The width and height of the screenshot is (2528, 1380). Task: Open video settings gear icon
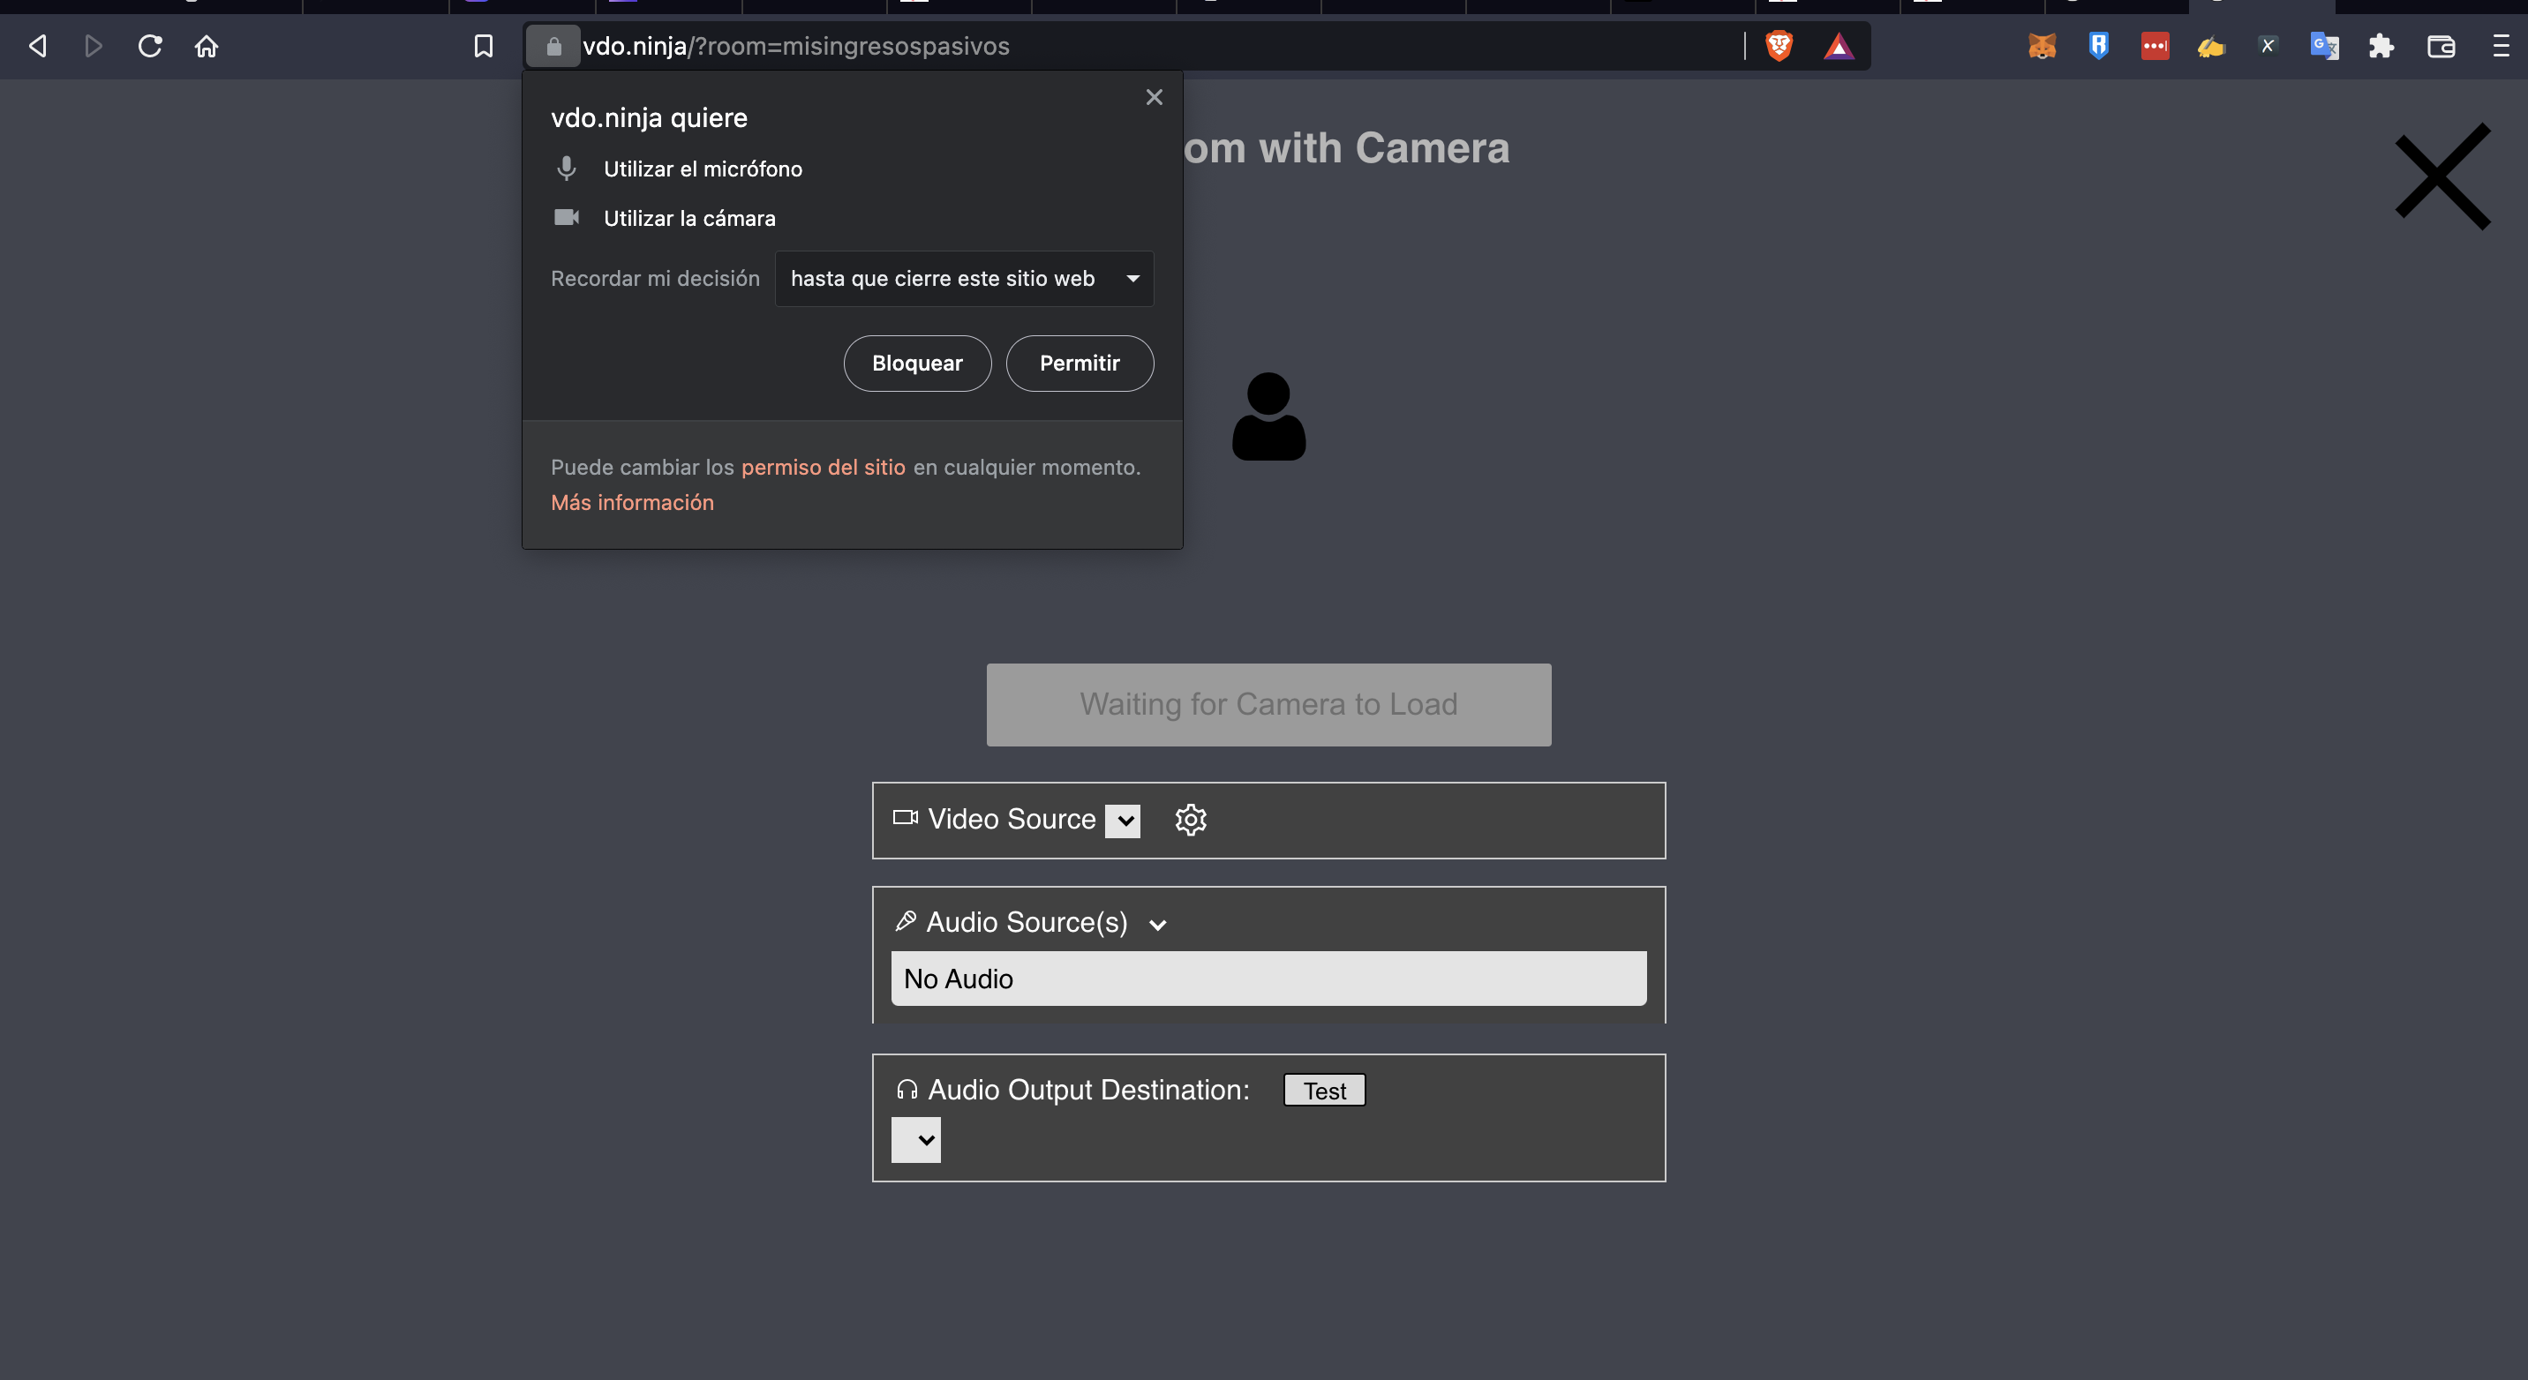coord(1191,819)
